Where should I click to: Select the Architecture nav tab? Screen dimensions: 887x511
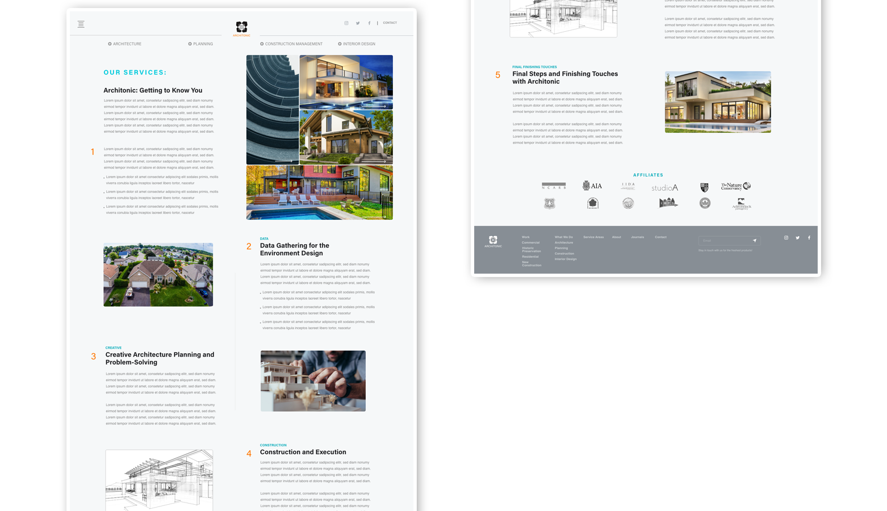pos(125,44)
